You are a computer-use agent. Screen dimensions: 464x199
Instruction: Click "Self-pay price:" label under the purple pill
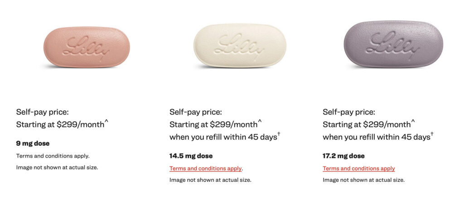pyautogui.click(x=349, y=112)
